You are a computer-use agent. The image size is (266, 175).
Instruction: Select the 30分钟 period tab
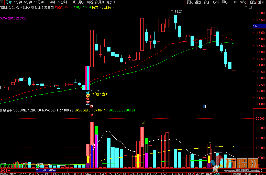tap(51, 2)
